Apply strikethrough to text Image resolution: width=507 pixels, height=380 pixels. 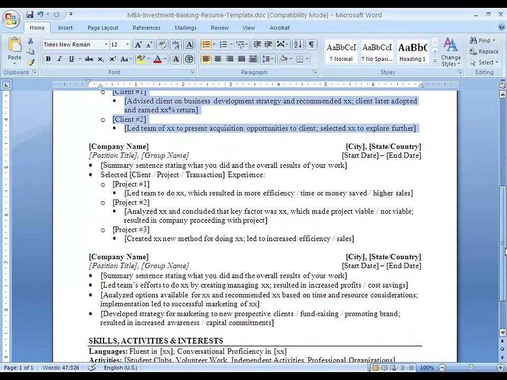(89, 59)
